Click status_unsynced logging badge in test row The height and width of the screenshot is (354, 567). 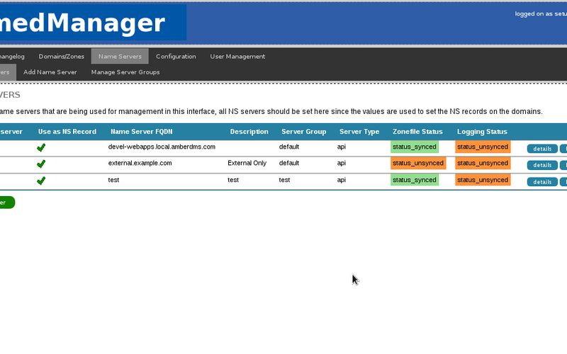point(483,180)
